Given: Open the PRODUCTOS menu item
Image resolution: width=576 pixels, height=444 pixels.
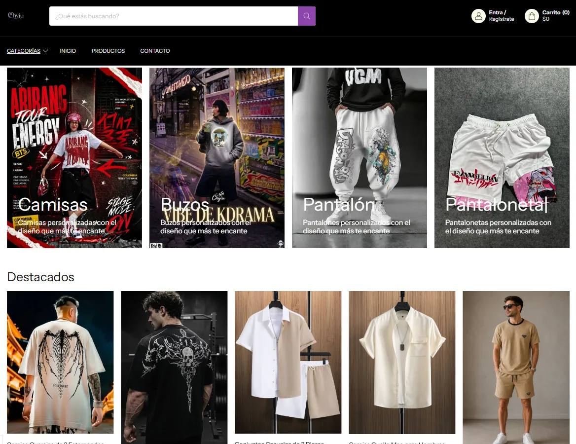Looking at the screenshot, I should [108, 51].
